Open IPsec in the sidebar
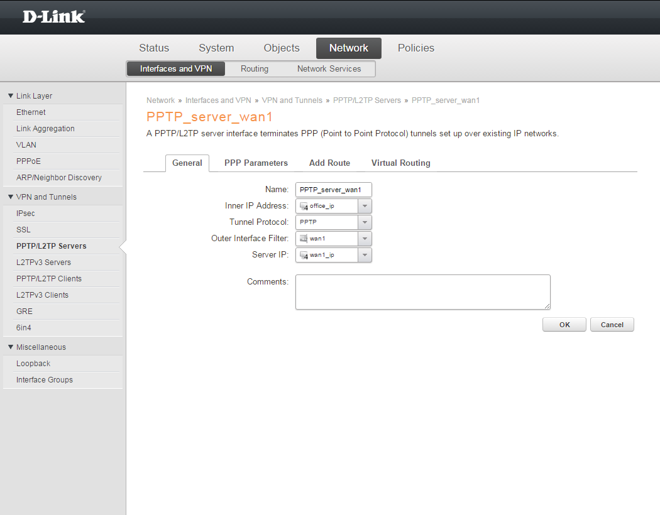The image size is (660, 515). coord(26,214)
